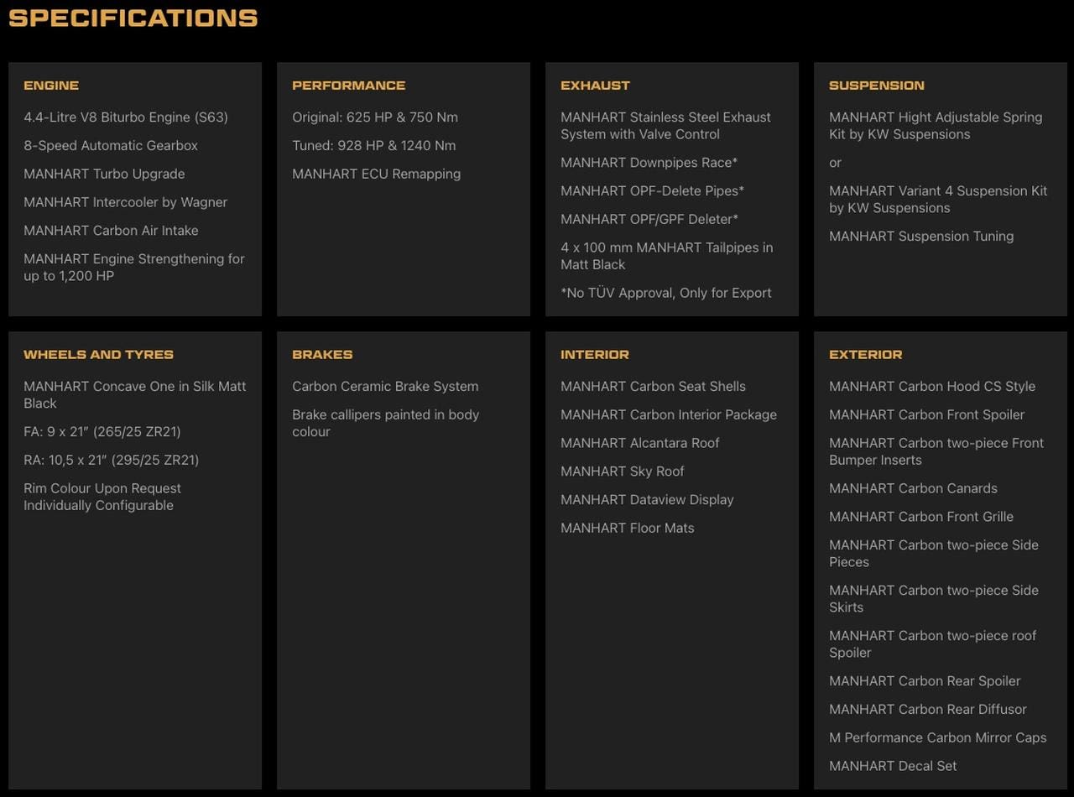Click the EXTERIOR card heading
Viewport: 1074px width, 797px height.
coord(866,355)
